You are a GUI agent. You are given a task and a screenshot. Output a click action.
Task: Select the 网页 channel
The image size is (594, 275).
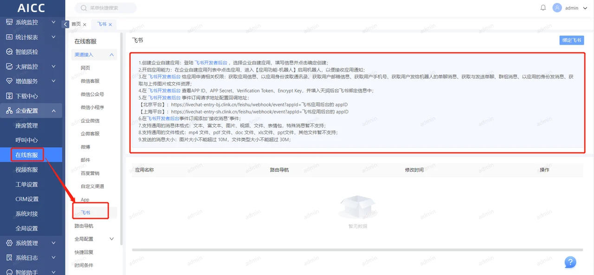[85, 68]
